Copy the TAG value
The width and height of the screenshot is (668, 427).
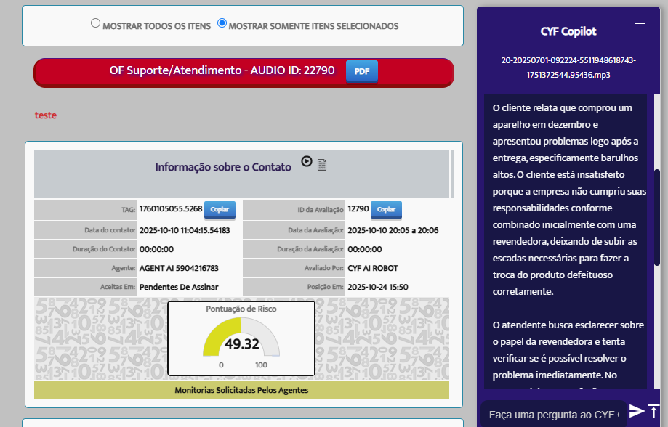[x=219, y=209]
